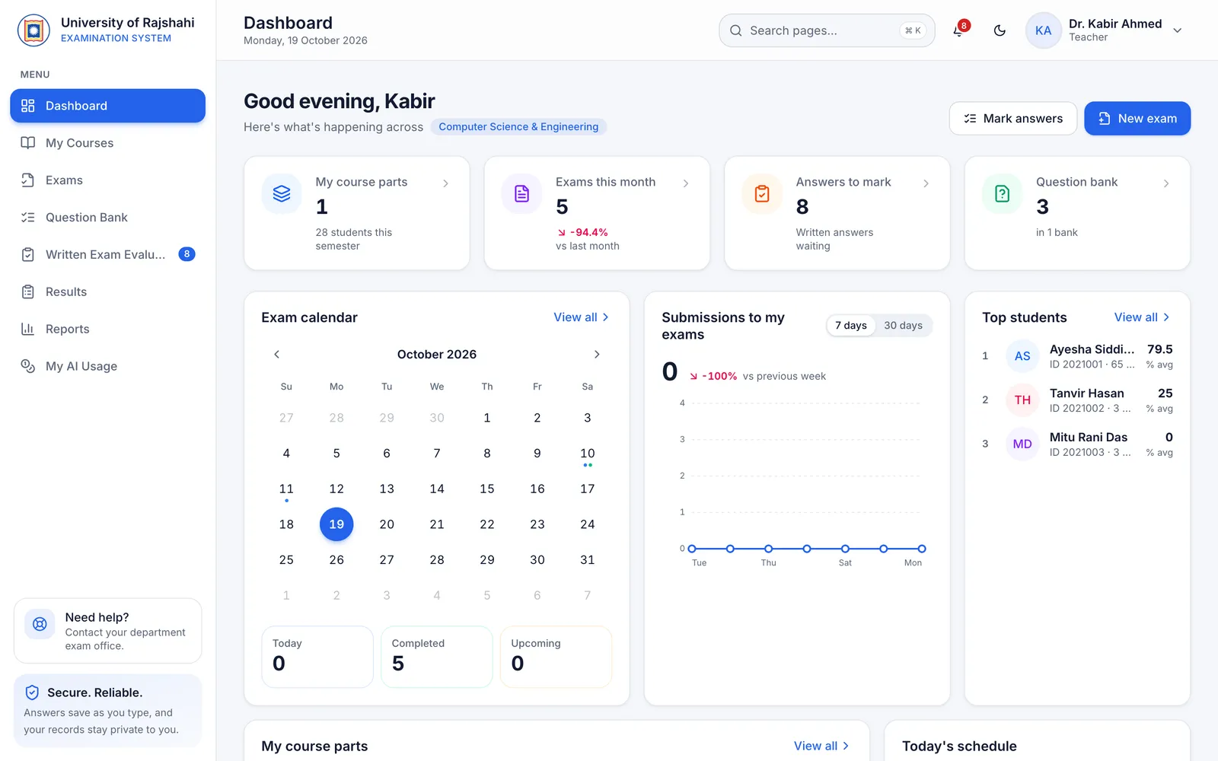Open Written Exam Evaluation menu item

click(107, 254)
